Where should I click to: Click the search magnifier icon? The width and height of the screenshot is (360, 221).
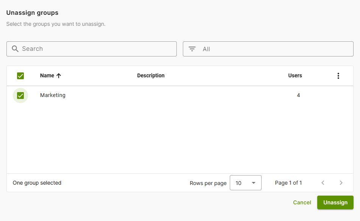15,49
